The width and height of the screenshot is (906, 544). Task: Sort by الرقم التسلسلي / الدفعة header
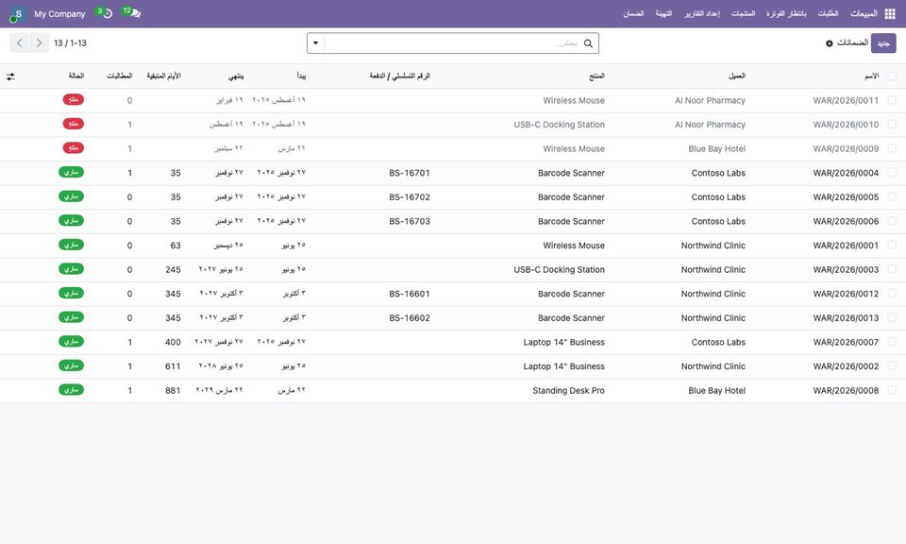tap(400, 76)
